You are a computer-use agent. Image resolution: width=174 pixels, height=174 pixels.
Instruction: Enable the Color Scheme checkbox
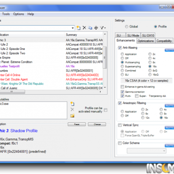click(x=120, y=143)
